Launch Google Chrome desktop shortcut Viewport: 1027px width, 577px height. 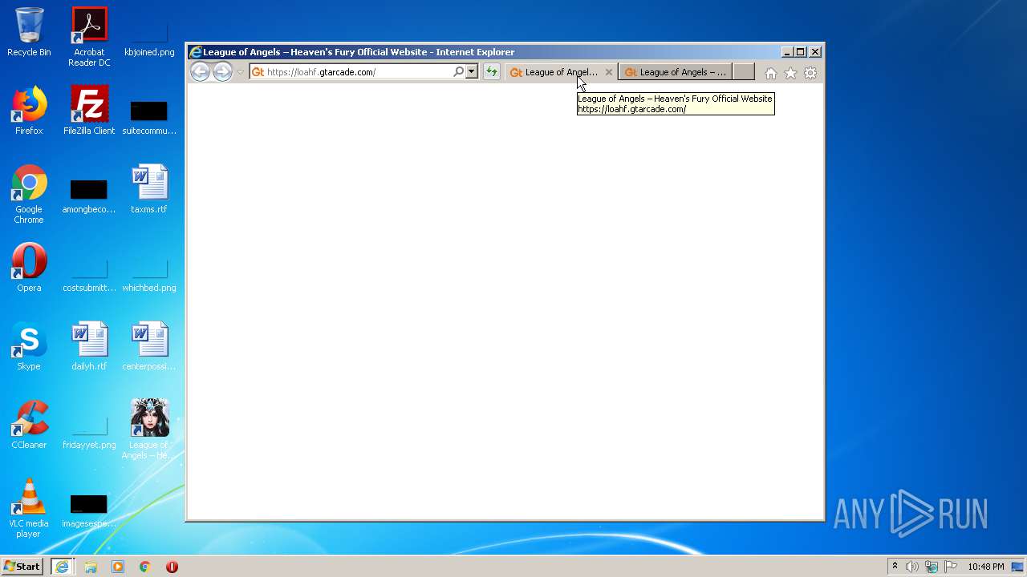point(29,194)
